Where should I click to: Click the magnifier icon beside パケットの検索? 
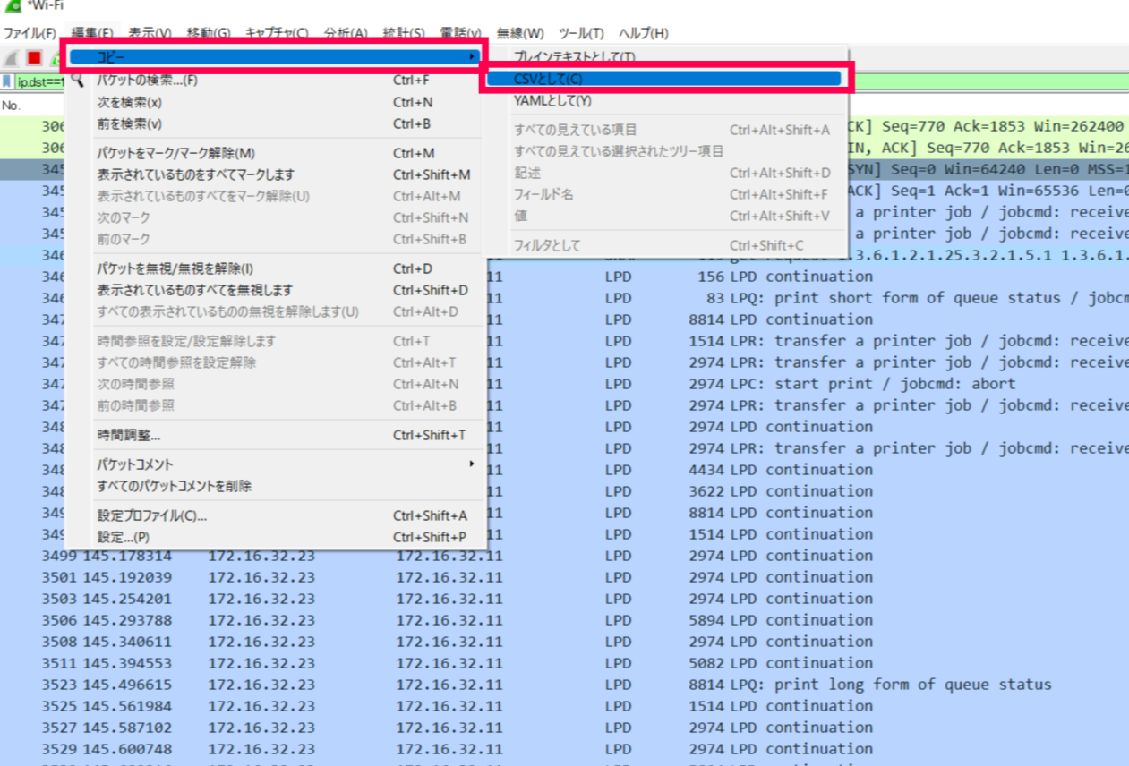pyautogui.click(x=78, y=81)
